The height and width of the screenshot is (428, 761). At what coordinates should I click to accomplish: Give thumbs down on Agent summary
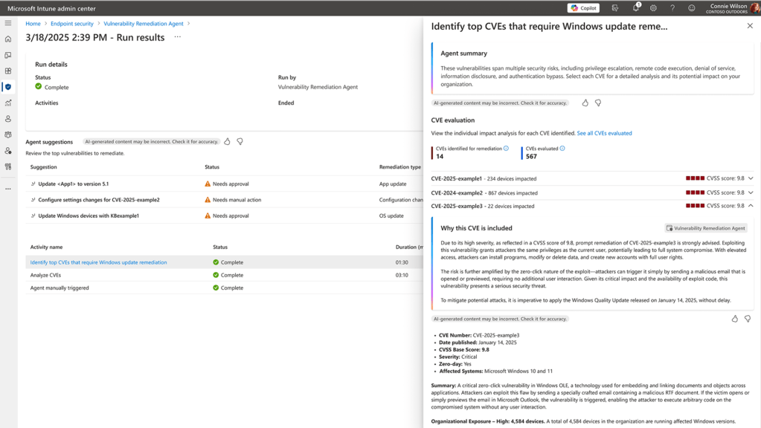[598, 103]
